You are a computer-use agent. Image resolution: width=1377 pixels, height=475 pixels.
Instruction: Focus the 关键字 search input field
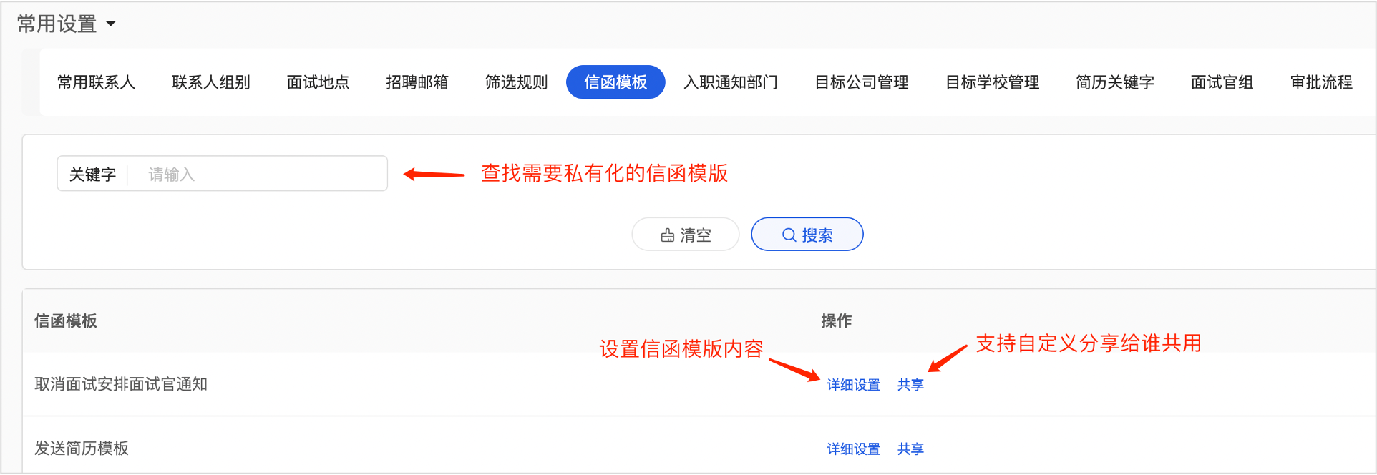pos(258,174)
